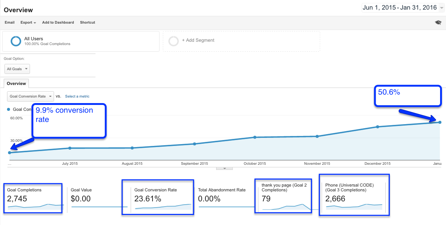Image resolution: width=446 pixels, height=225 pixels.
Task: Click the December 2015 data point
Action: pos(378,127)
